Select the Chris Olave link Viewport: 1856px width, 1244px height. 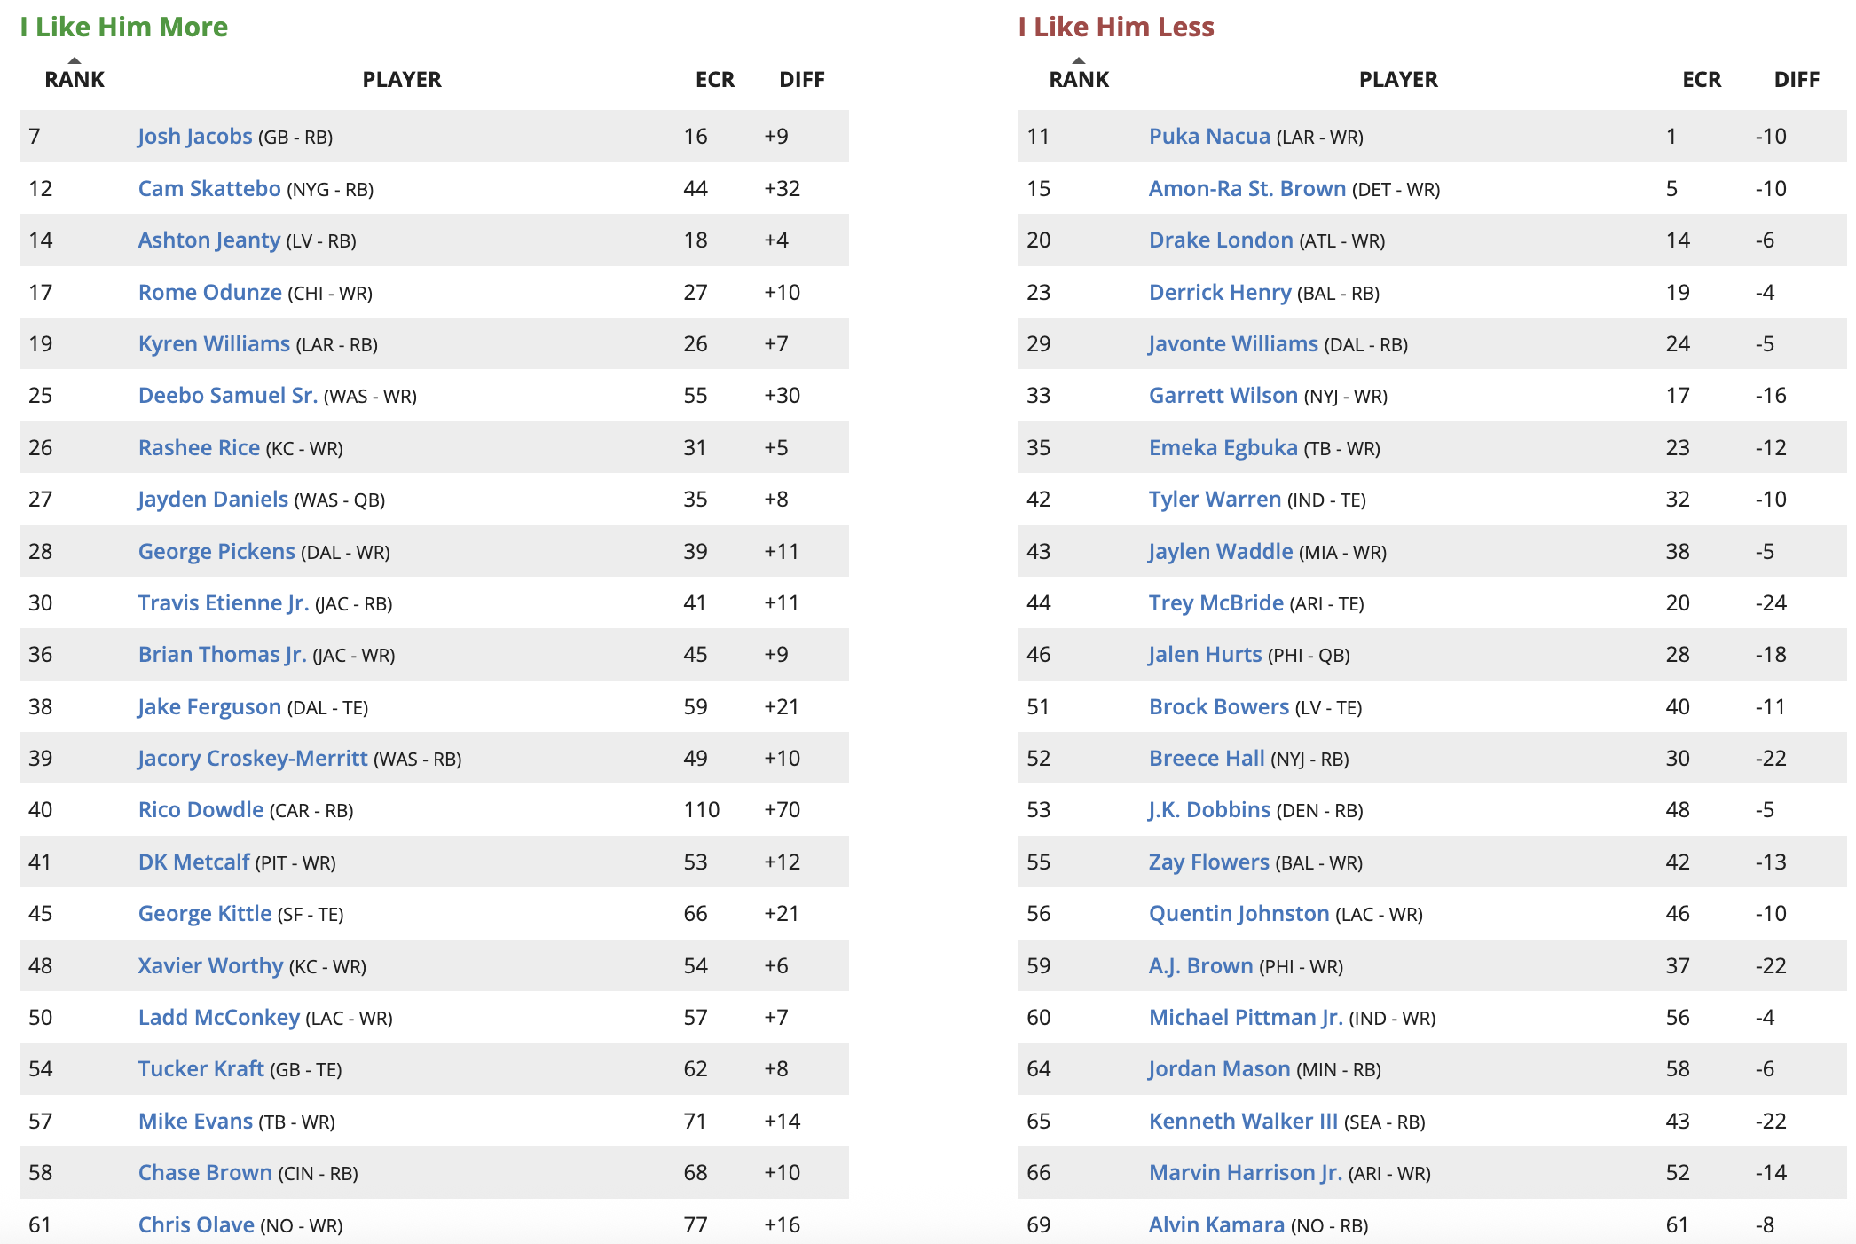click(x=196, y=1225)
